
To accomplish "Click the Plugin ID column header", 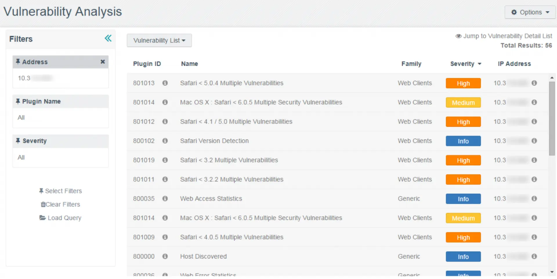I will tap(147, 64).
